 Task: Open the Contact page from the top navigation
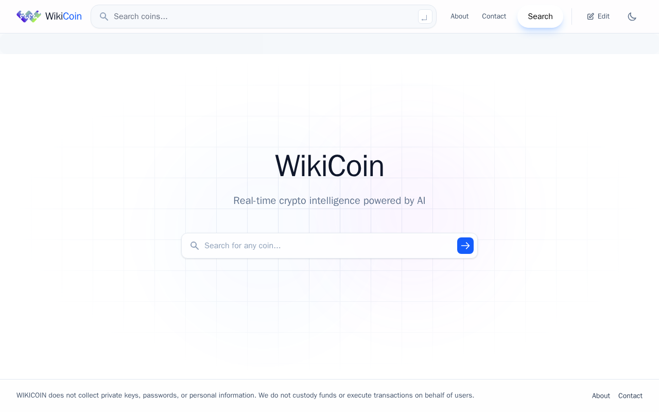494,16
